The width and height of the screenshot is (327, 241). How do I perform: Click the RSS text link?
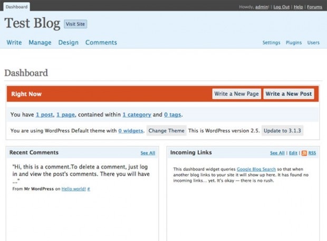(312, 153)
